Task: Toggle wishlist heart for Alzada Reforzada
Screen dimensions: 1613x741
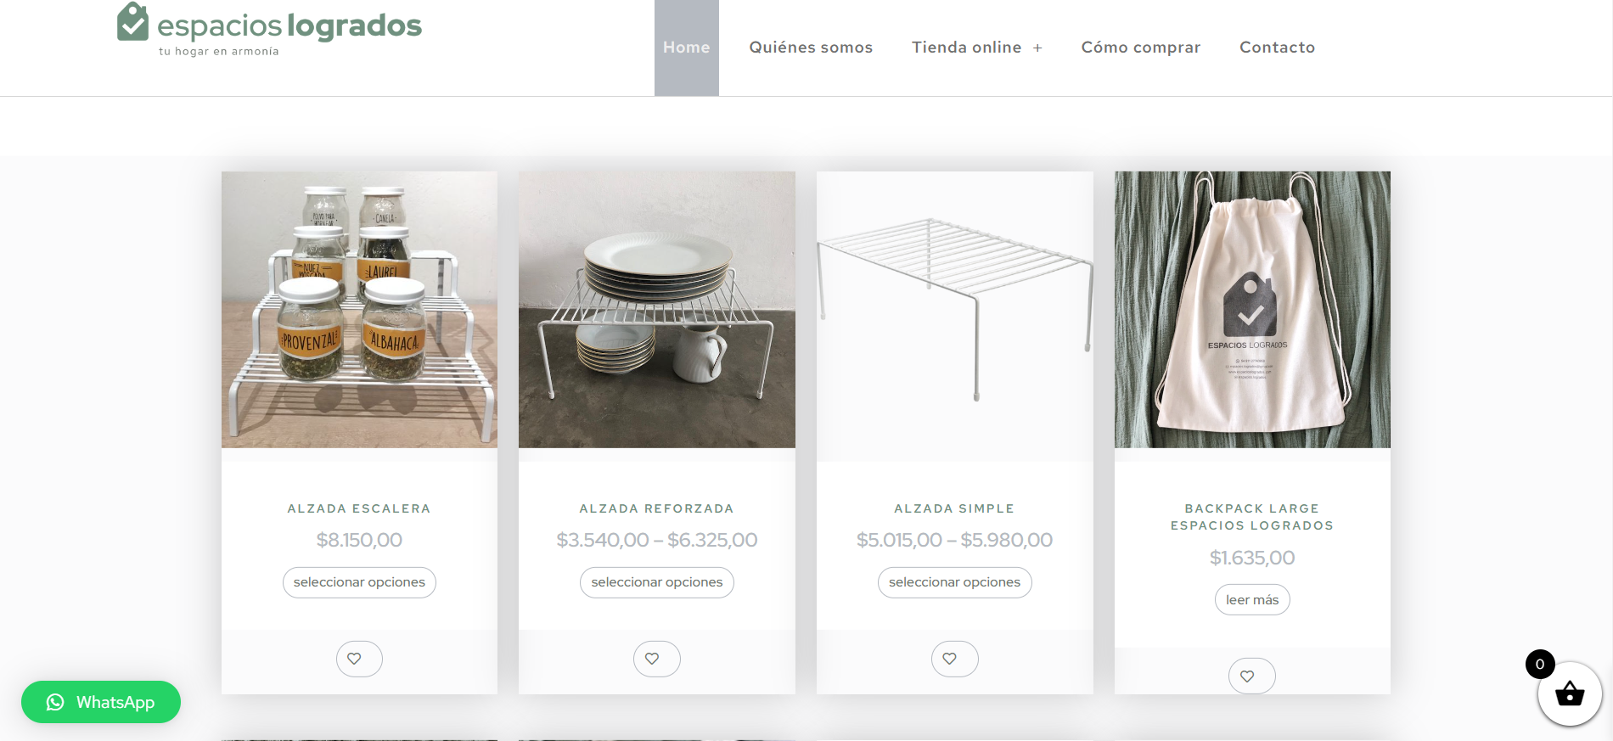Action: [657, 659]
